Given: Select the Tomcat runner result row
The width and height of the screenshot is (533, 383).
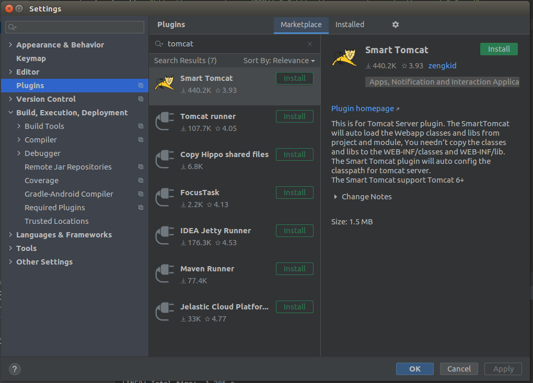Looking at the screenshot, I should coord(235,124).
